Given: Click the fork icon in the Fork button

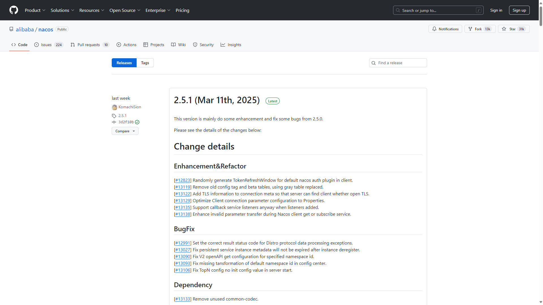Looking at the screenshot, I should tap(470, 29).
